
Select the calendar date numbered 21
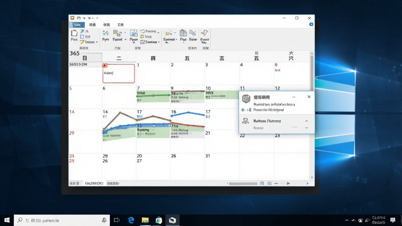pos(208,133)
